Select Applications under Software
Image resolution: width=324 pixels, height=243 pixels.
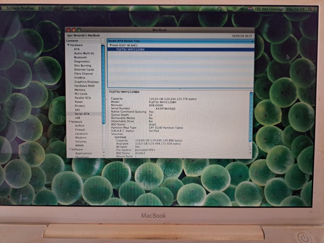[84, 153]
